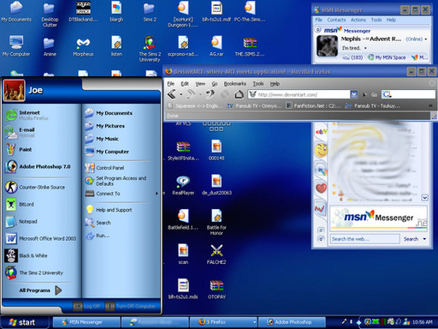
Task: Open Firefox Go menu
Action: [215, 84]
